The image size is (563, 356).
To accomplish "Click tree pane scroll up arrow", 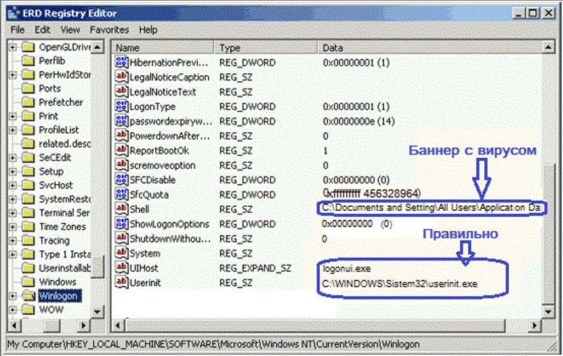I will [98, 47].
